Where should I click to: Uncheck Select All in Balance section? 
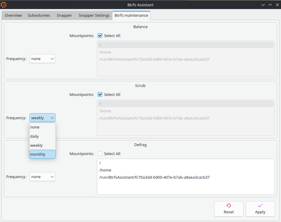[x=100, y=36]
